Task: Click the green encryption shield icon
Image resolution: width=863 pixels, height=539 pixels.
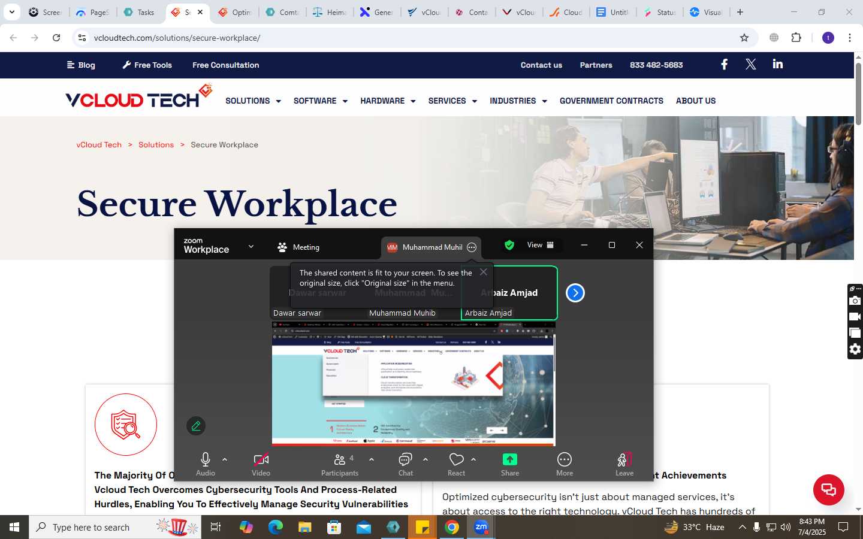Action: click(x=509, y=245)
